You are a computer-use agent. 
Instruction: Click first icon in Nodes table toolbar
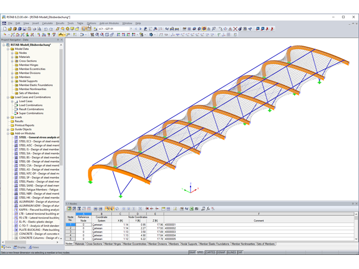(69, 209)
